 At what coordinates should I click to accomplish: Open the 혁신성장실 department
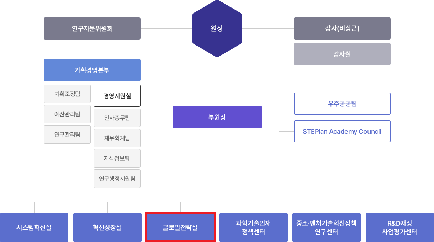107,227
